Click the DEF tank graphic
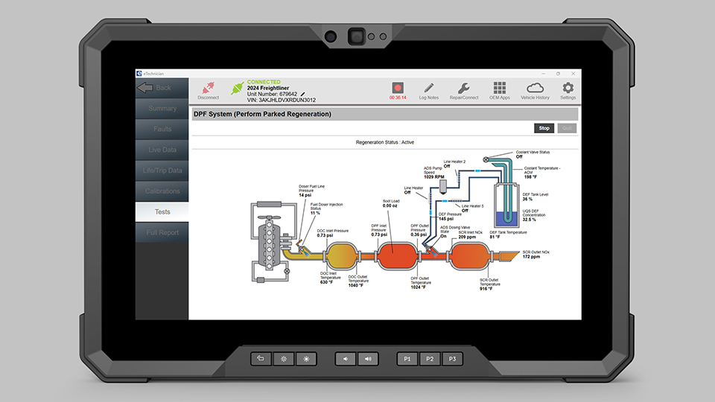 coord(506,205)
